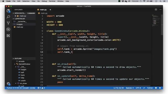168x94 pixels.
Task: Change indentation via Spaces: 4
Action: tap(130, 88)
